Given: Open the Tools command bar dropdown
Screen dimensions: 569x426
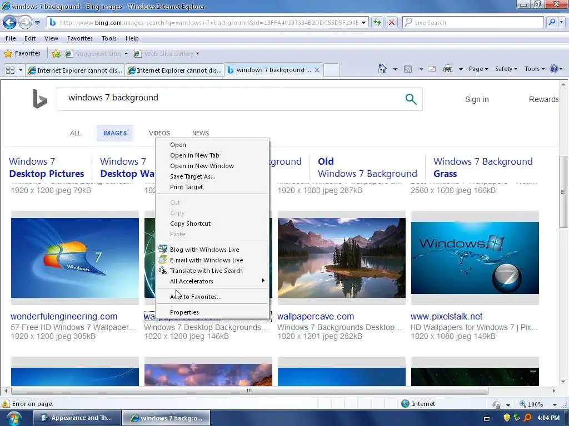Looking at the screenshot, I should tap(534, 69).
